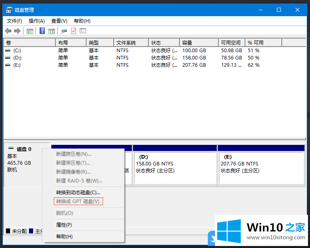Click the 207.76 GB capacity cell
The height and width of the screenshot is (248, 310).
click(x=194, y=65)
